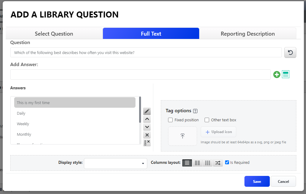The image size is (306, 194).
Task: Click the reset question text icon
Action: 290,52
